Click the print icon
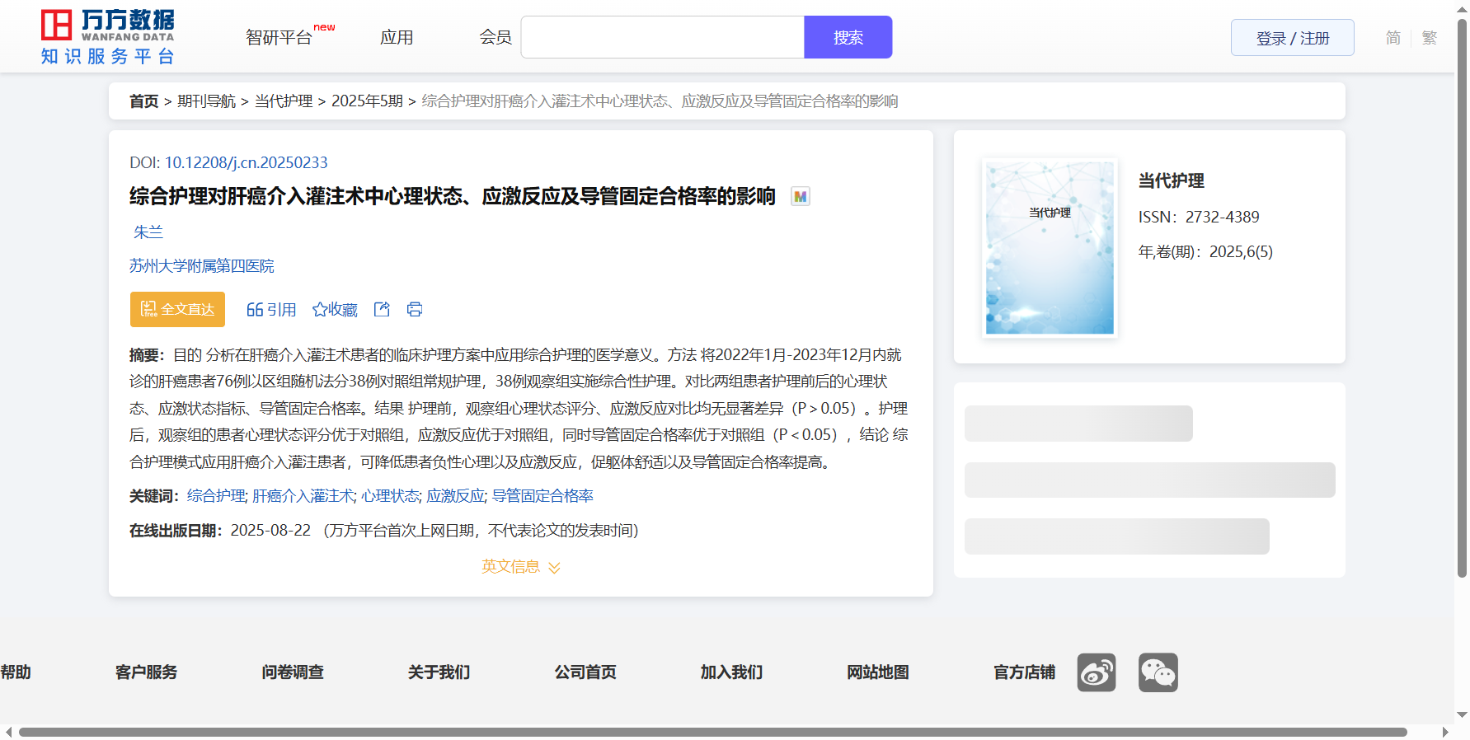Viewport: 1470px width, 740px height. [x=415, y=309]
